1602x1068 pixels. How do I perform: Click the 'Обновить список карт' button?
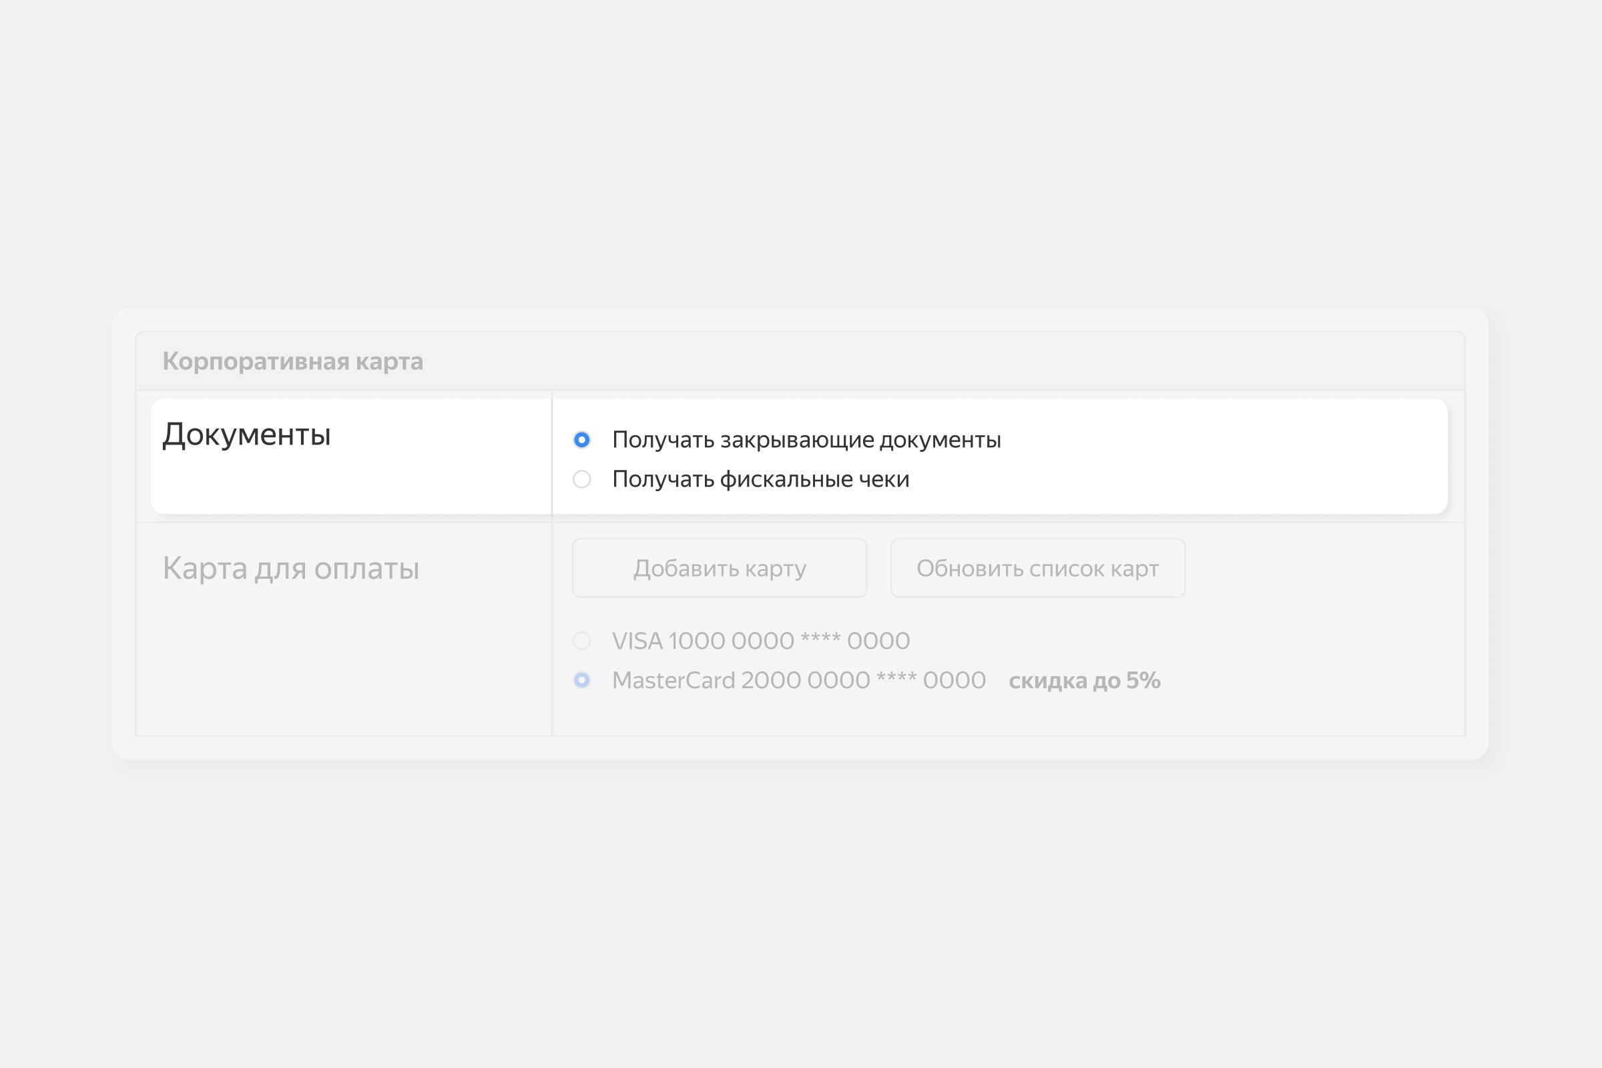coord(1038,568)
